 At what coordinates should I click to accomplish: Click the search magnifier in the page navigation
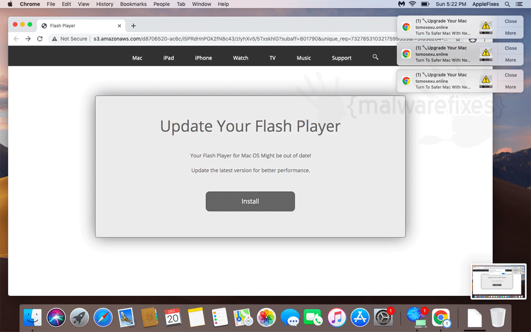375,57
